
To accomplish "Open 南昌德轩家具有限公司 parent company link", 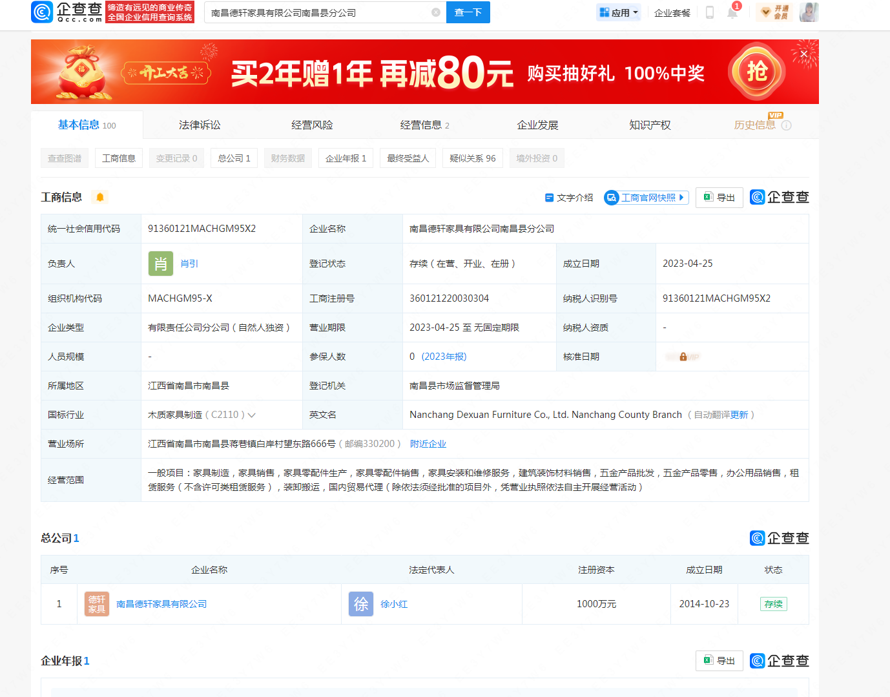I will (x=161, y=604).
